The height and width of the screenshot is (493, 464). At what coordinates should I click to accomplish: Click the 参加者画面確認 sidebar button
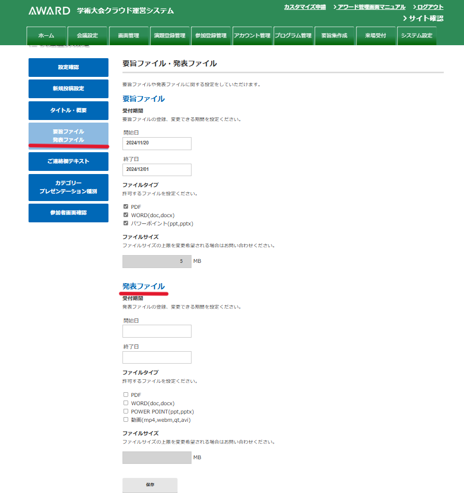pyautogui.click(x=69, y=213)
